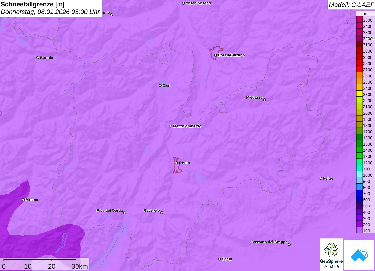
Task: Click the Rovereto label text
Action: coord(152,210)
